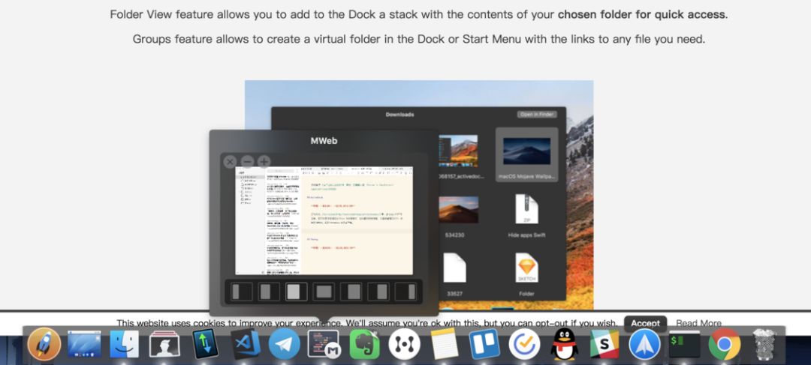Open the Trash in the Dock
This screenshot has height=365, width=811.
pyautogui.click(x=764, y=344)
